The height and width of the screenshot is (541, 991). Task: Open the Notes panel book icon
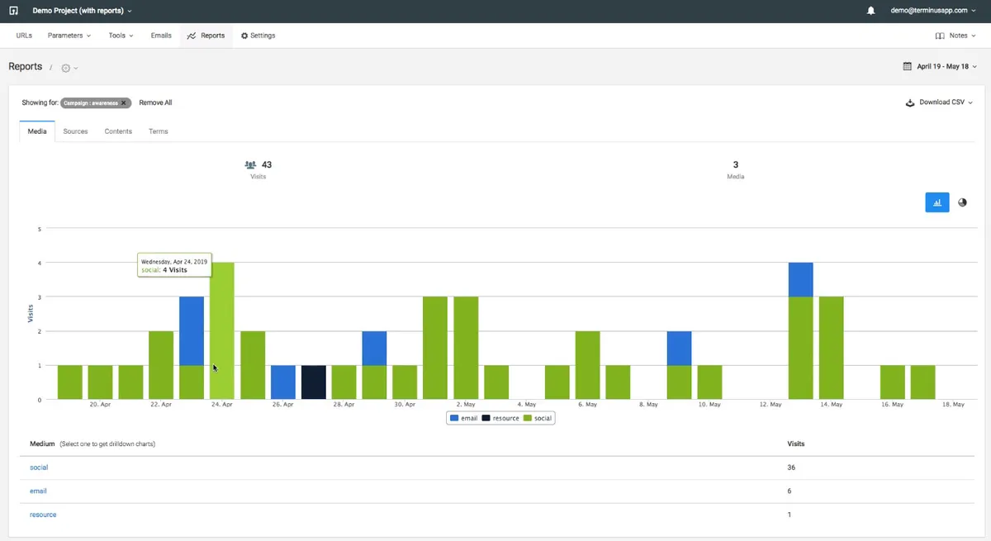[x=940, y=35]
